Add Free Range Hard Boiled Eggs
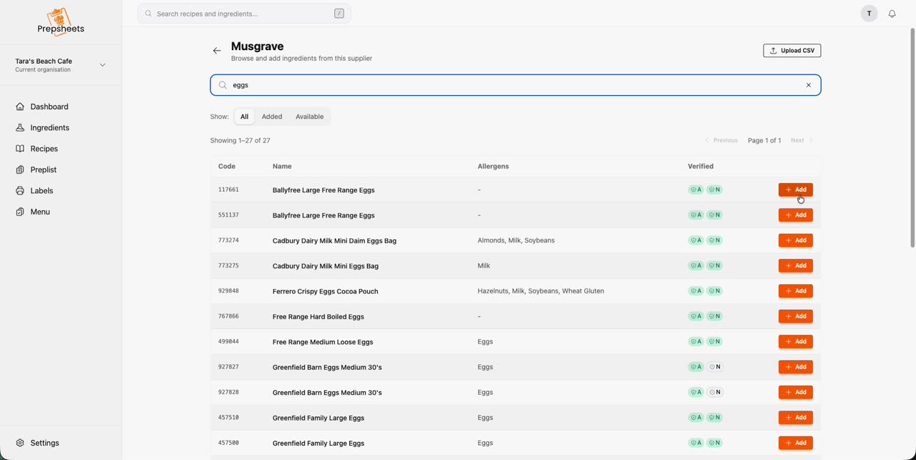Image resolution: width=916 pixels, height=460 pixels. click(796, 316)
